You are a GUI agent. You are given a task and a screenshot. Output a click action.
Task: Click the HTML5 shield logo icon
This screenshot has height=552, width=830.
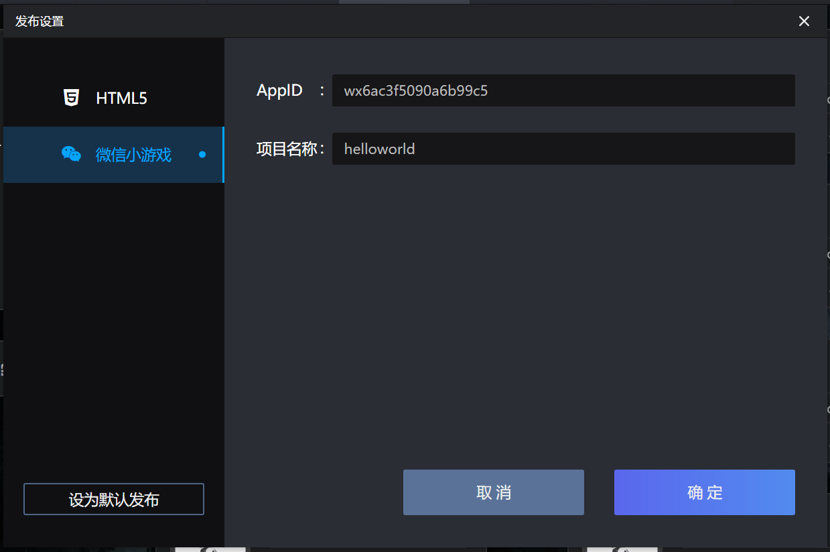coord(71,98)
